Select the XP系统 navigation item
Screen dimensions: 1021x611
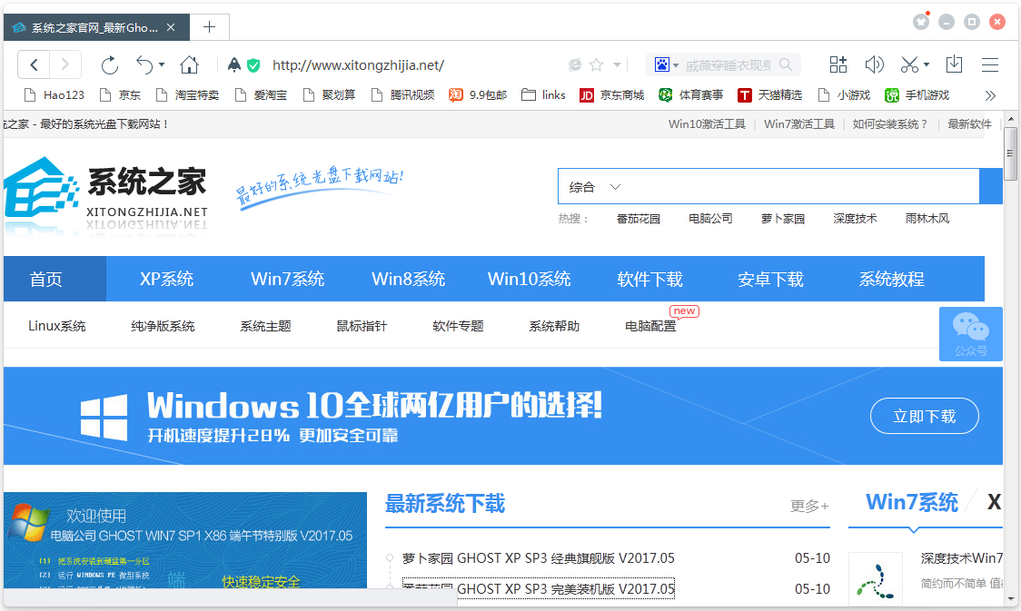pyautogui.click(x=167, y=279)
